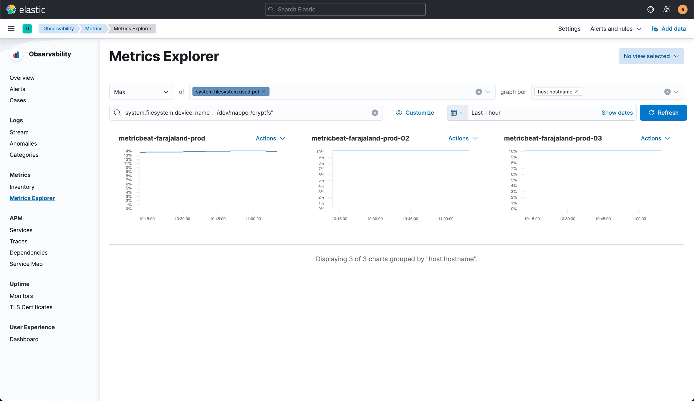Click the Search Elastic field

click(345, 10)
